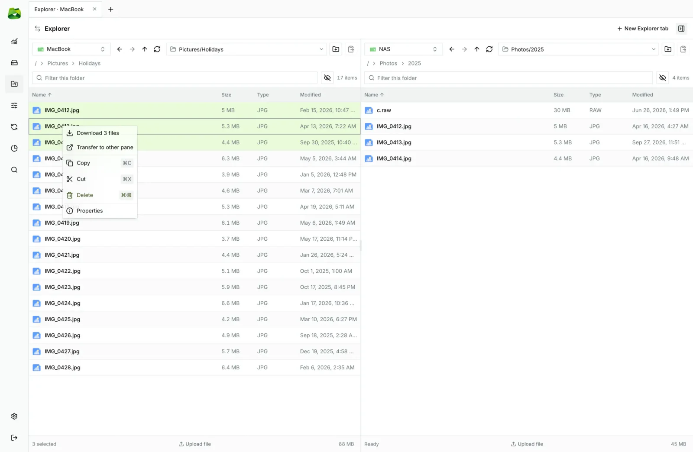693x452 pixels.
Task: Toggle hidden files in NAS pane
Action: [663, 78]
